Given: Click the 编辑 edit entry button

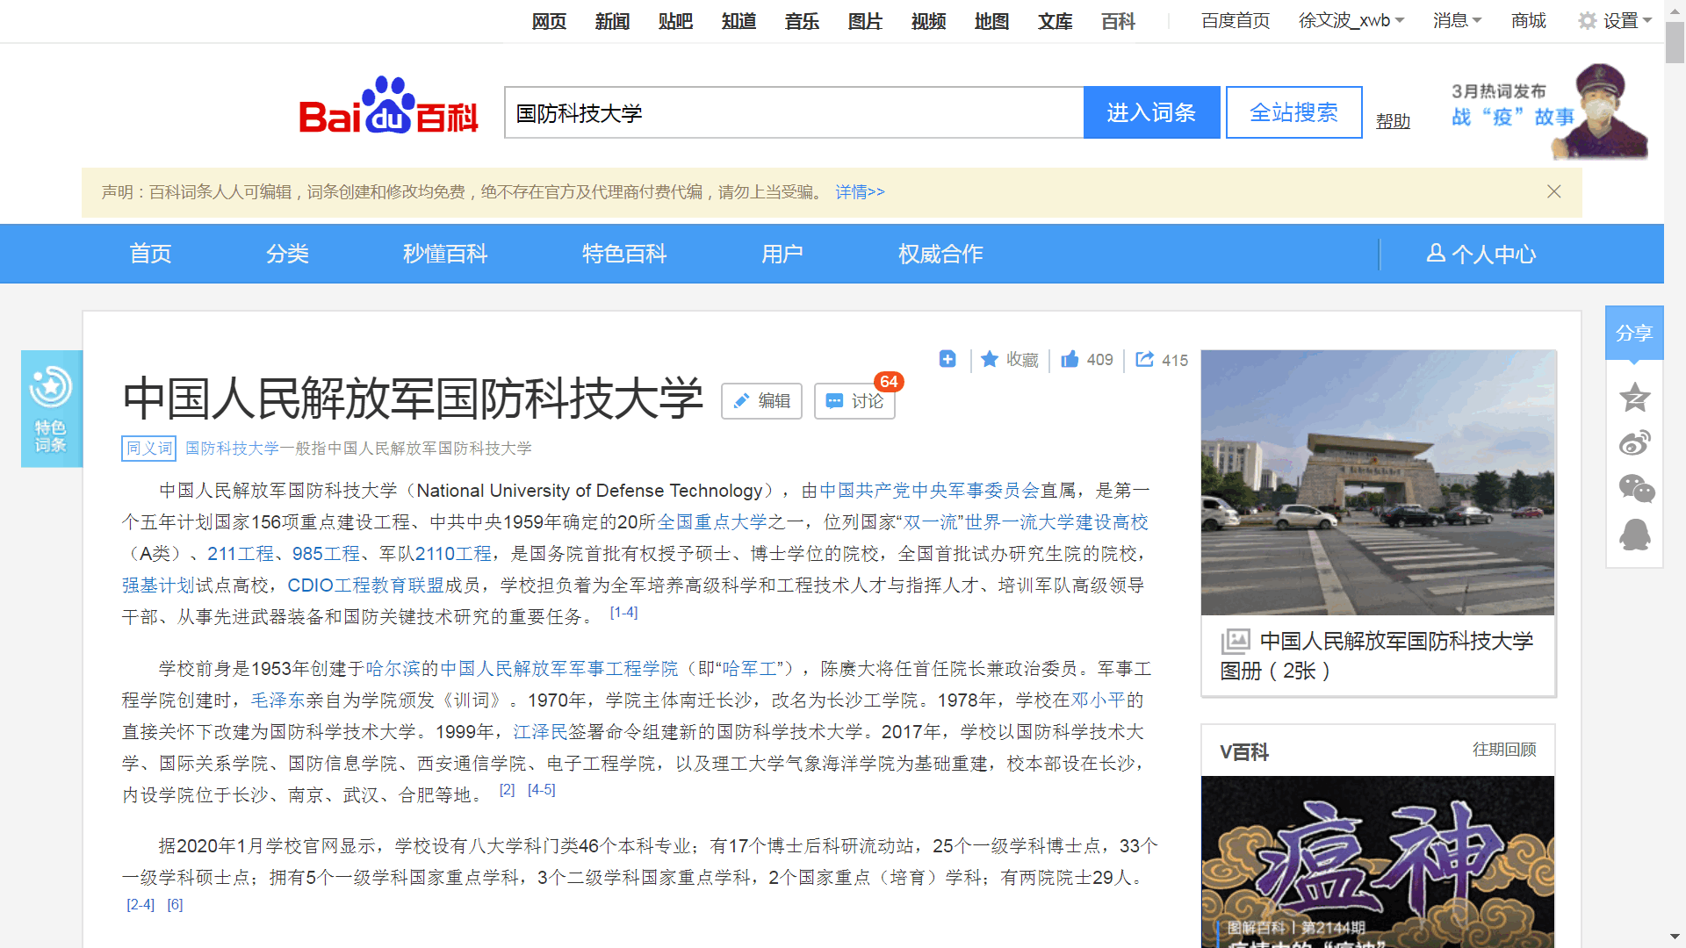Looking at the screenshot, I should click(x=761, y=401).
